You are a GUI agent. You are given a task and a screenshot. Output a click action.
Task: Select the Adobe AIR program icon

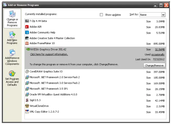27,27
